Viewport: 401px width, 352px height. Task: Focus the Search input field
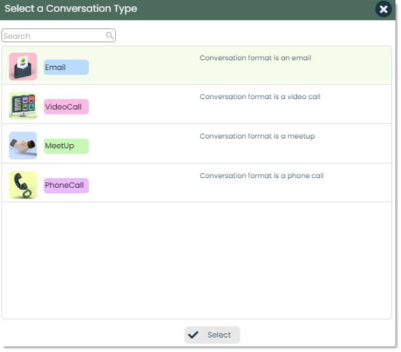coord(58,35)
